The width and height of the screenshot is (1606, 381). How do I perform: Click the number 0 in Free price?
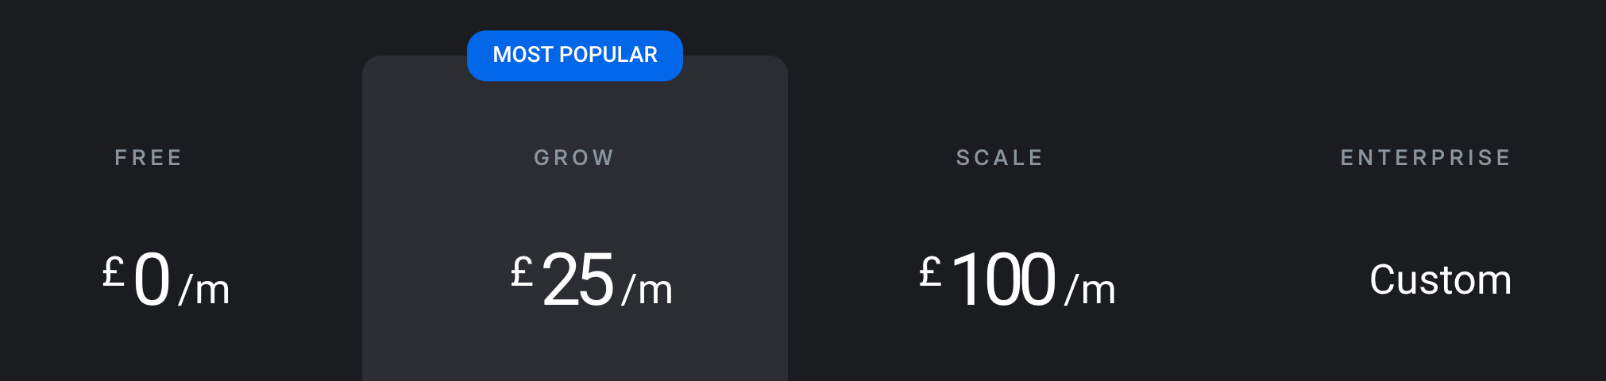(152, 279)
